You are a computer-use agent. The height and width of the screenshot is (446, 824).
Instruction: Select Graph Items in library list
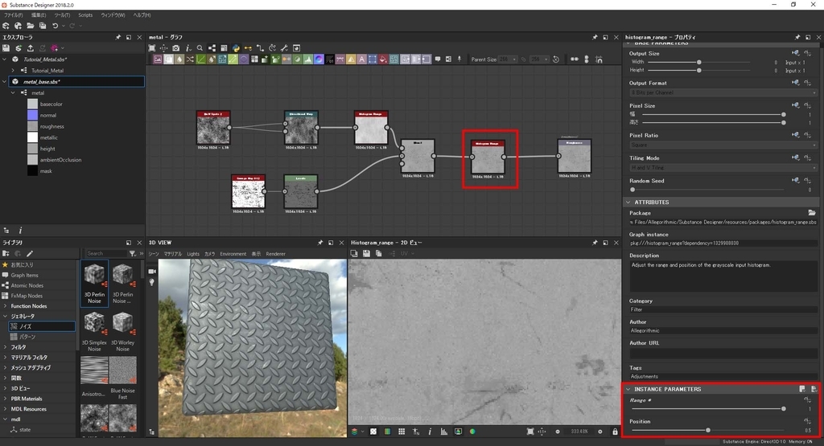24,275
